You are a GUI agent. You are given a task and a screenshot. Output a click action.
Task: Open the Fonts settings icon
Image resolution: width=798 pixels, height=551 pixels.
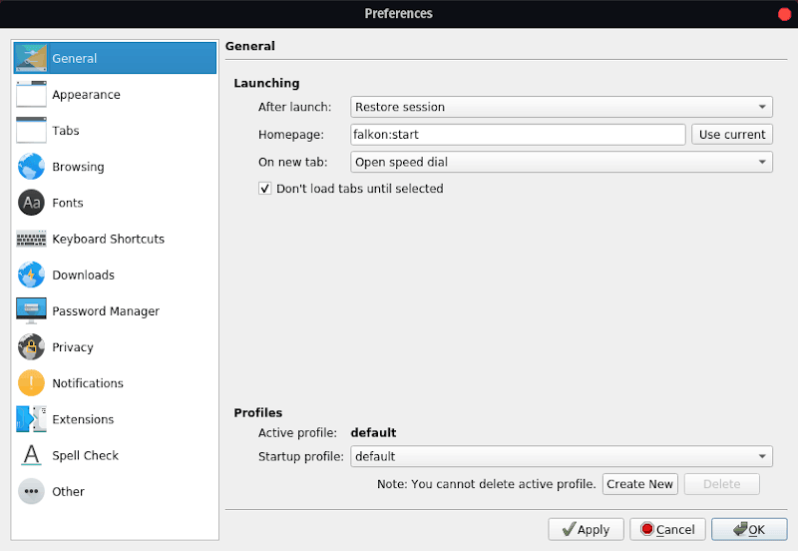click(x=31, y=203)
